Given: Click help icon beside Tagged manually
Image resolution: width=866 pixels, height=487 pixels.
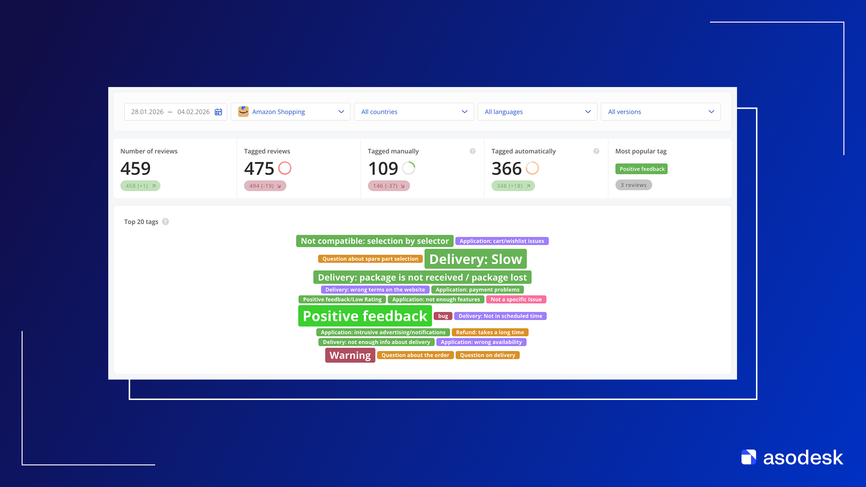Looking at the screenshot, I should pyautogui.click(x=472, y=151).
